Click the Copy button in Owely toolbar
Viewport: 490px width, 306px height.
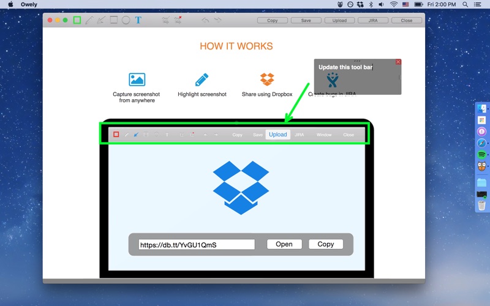pyautogui.click(x=272, y=20)
